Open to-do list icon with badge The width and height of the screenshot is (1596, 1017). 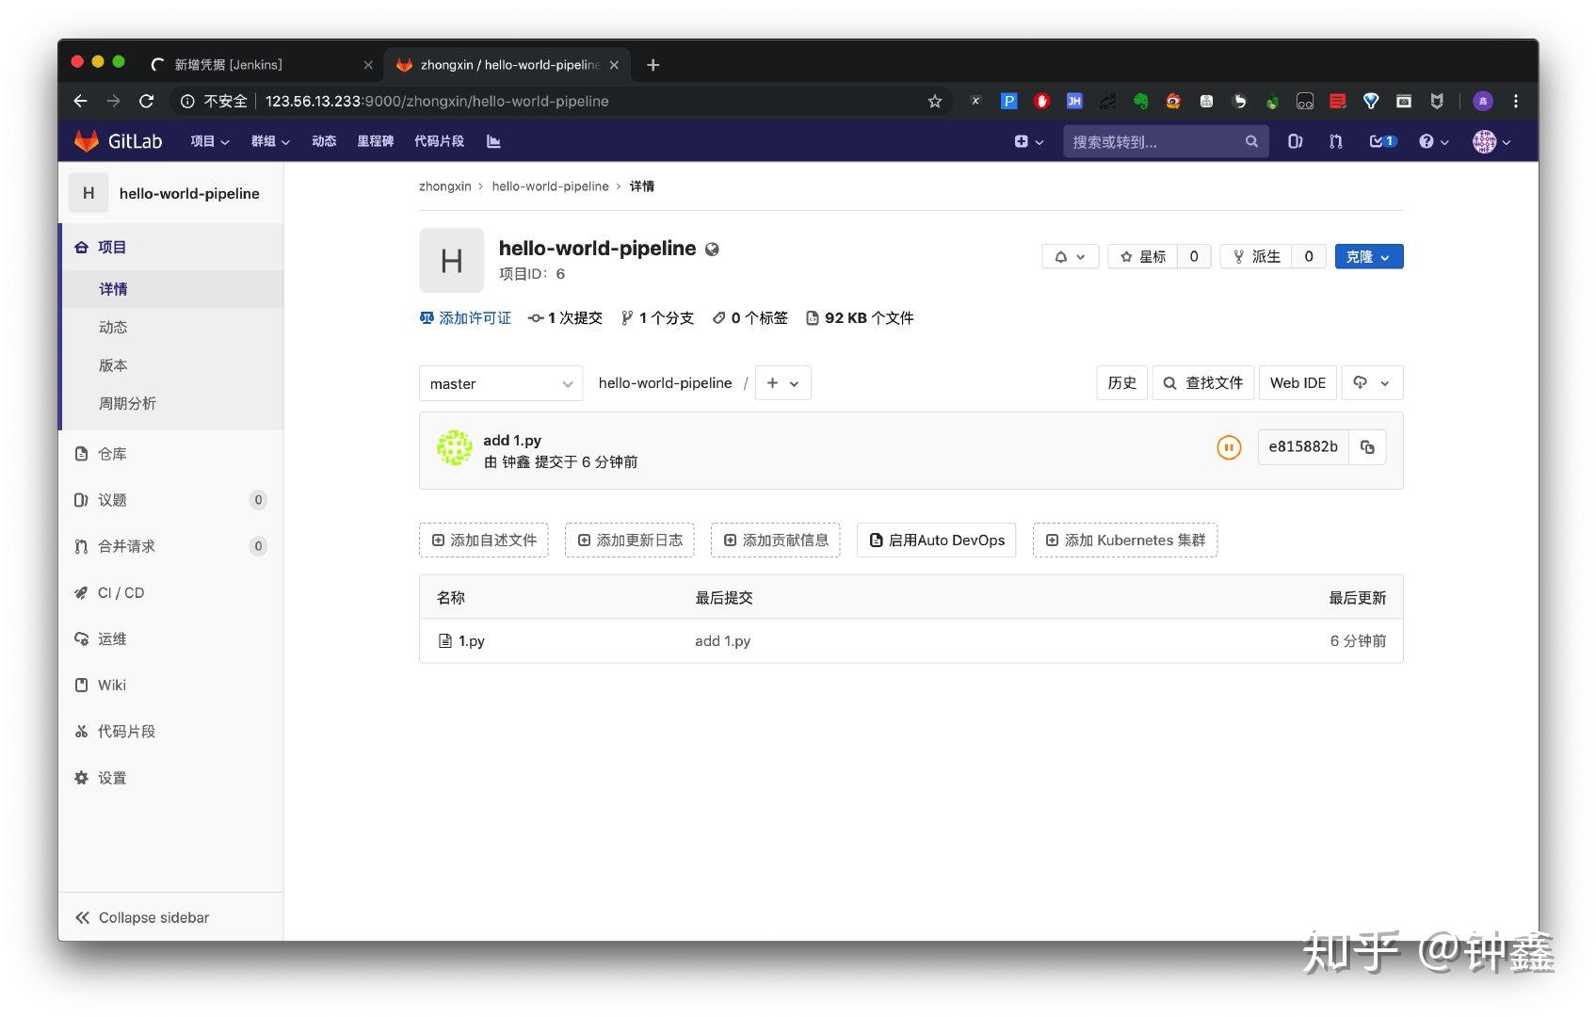click(x=1382, y=141)
